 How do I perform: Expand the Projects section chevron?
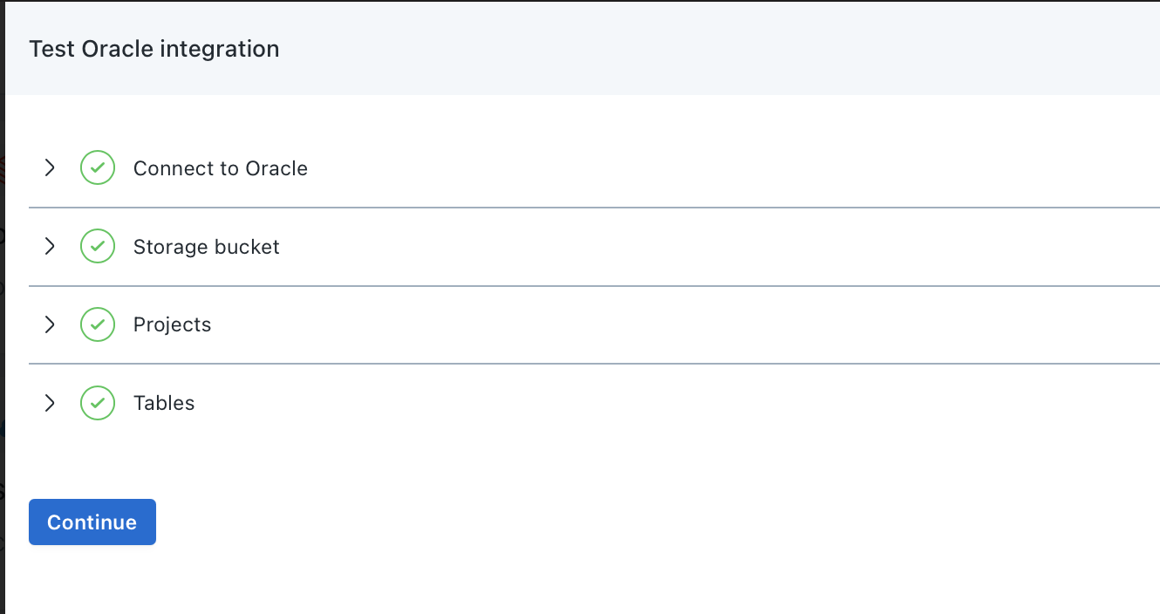(50, 324)
